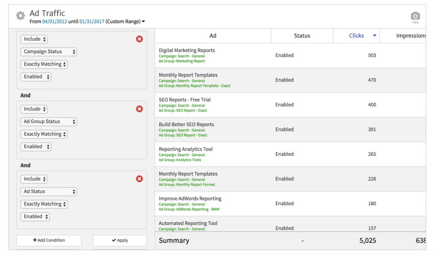
Task: Open the Ad Group Status field dropdown
Action: click(49, 121)
